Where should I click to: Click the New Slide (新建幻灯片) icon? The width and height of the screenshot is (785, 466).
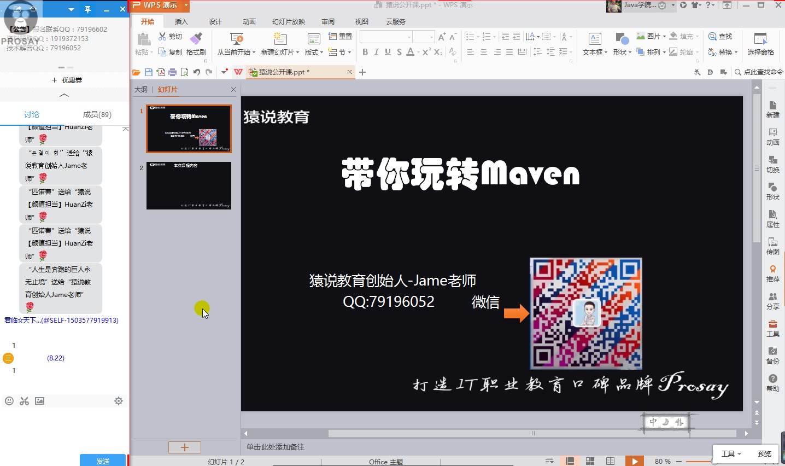point(280,39)
